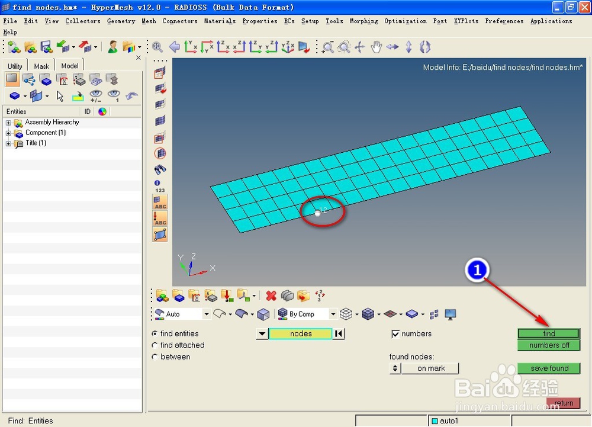Screen dimensions: 592x427
Task: Click the numbers 123 display icon
Action: click(x=160, y=186)
